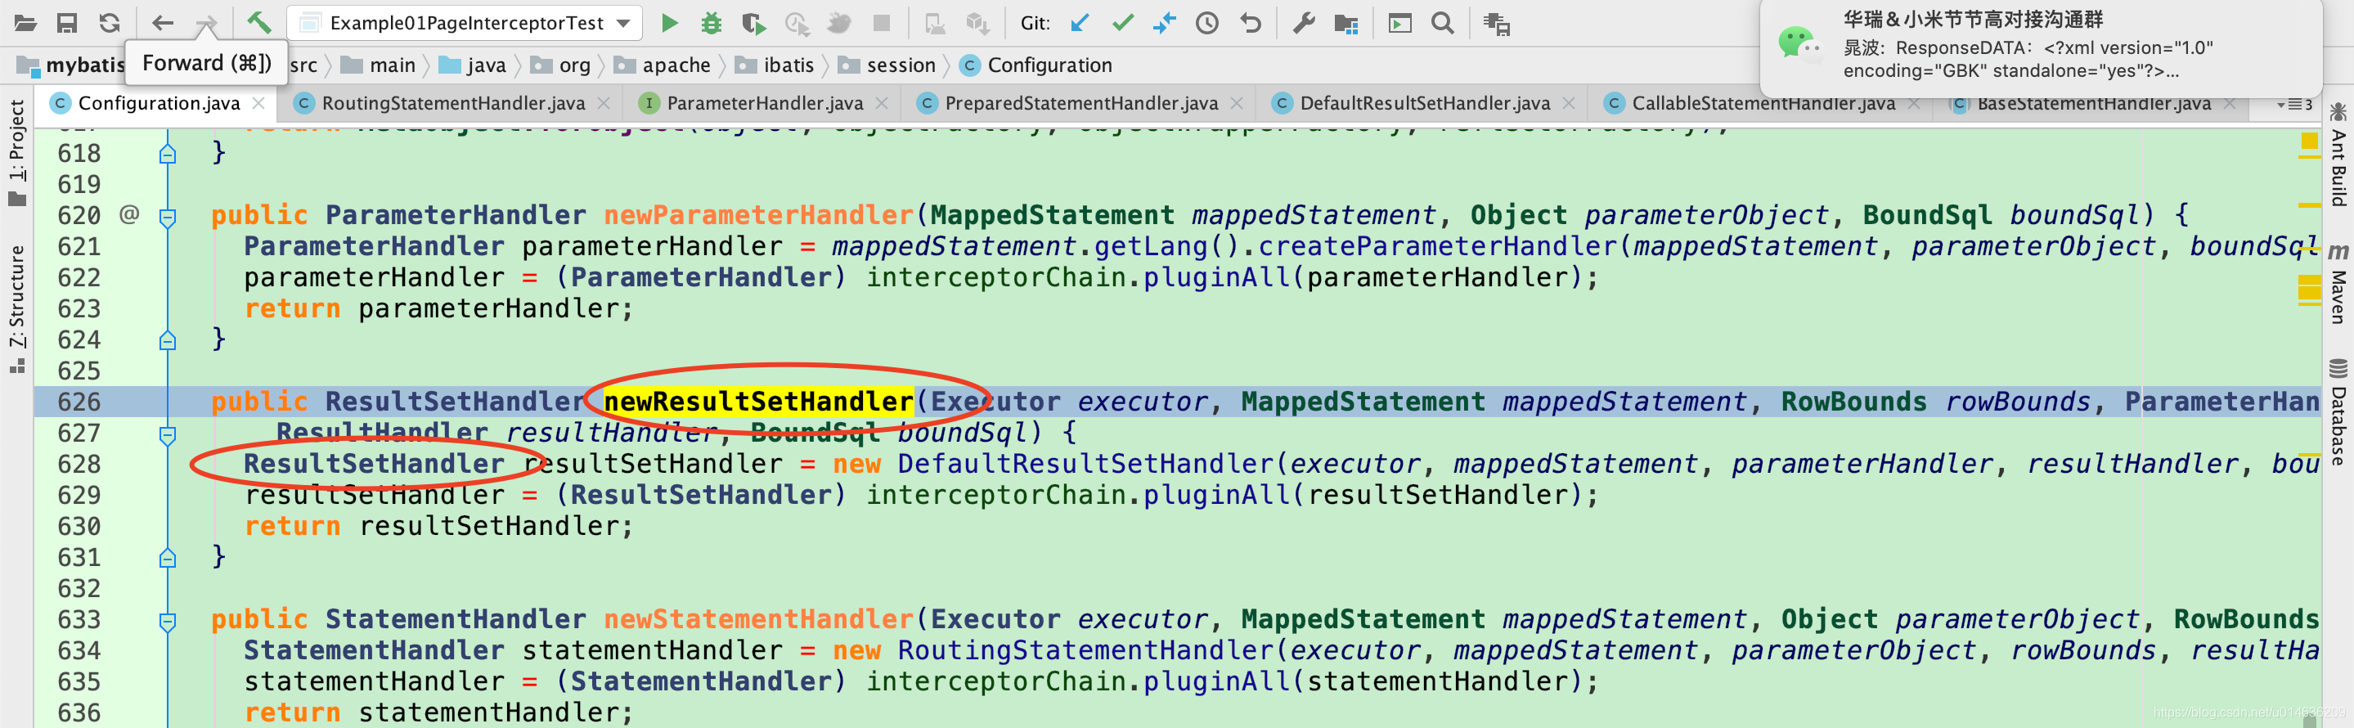This screenshot has width=2354, height=728.
Task: Click the Build project hammer icon
Action: coord(259,23)
